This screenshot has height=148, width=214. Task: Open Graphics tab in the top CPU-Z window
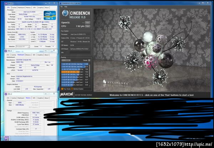[x=41, y=7]
